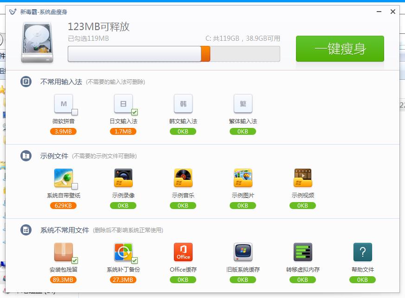Check the 系统自带壁纸 checkbox

[75, 186]
